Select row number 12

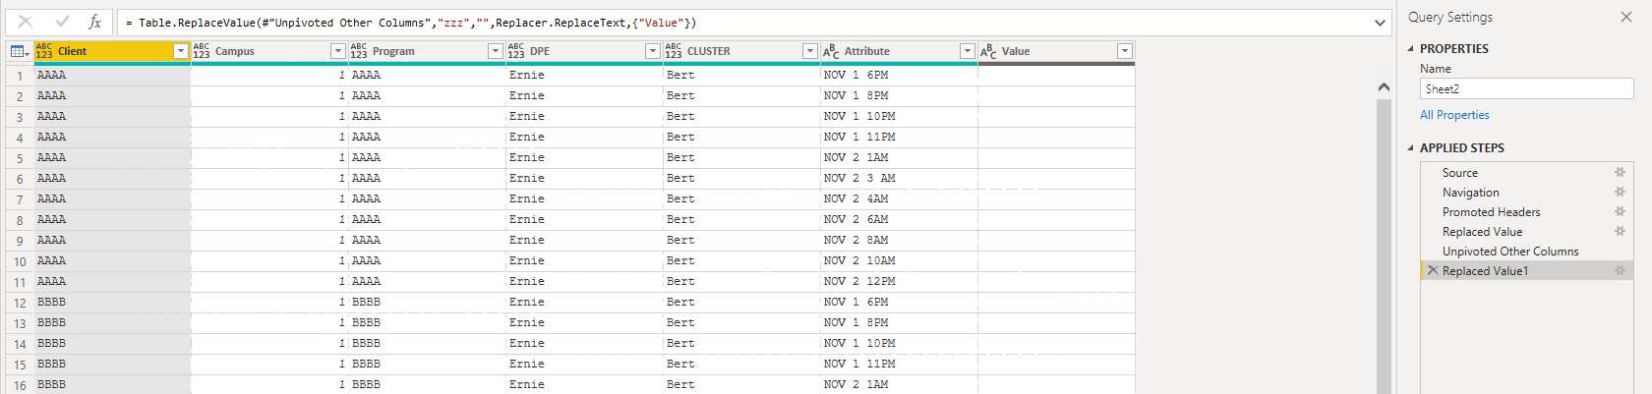(19, 303)
